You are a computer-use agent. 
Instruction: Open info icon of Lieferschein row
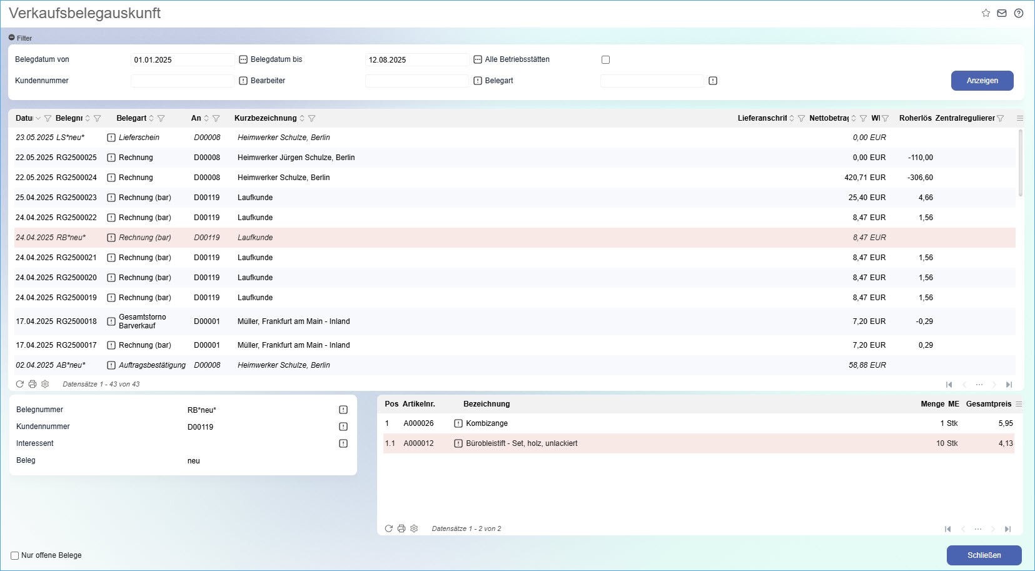click(111, 138)
